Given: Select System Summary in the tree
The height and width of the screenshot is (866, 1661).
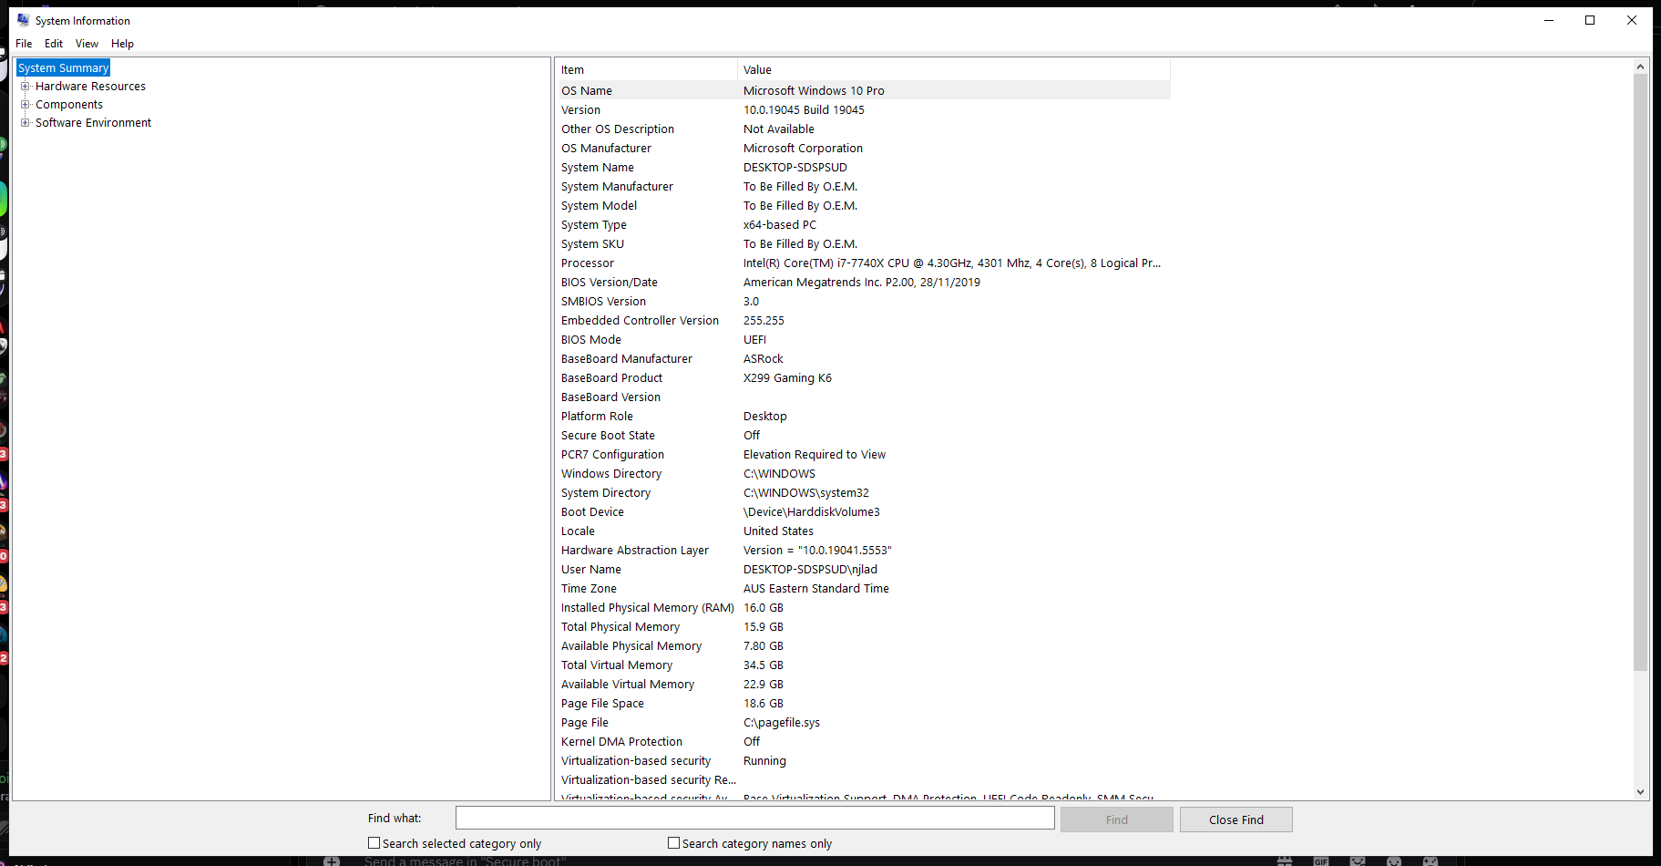Looking at the screenshot, I should click(64, 68).
